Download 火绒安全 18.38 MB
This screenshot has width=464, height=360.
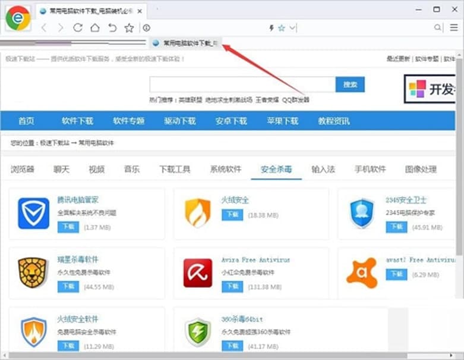(232, 215)
